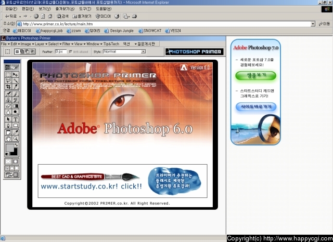Open the SNOWCAT links bar shortcut
Screen dimensions: 333x242
coord(150,31)
